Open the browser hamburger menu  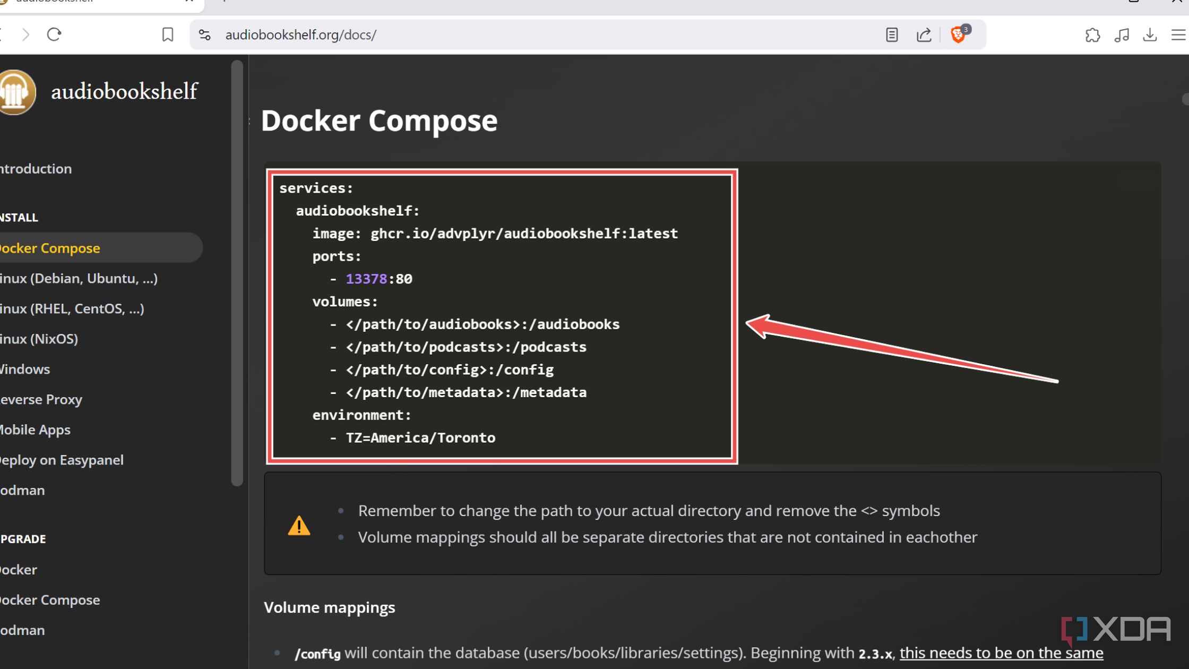click(1178, 35)
